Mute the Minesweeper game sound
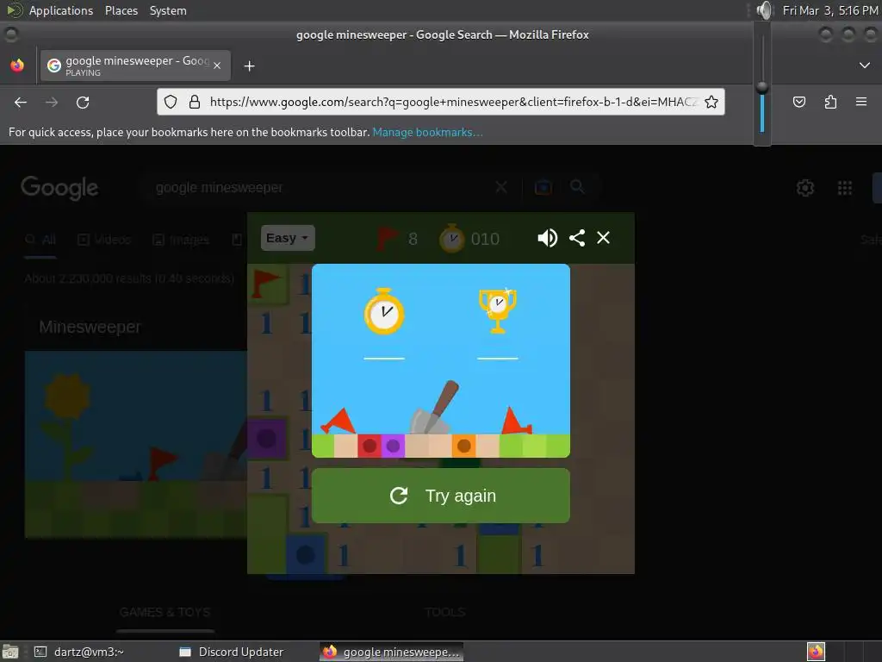Image resolution: width=882 pixels, height=662 pixels. point(547,238)
